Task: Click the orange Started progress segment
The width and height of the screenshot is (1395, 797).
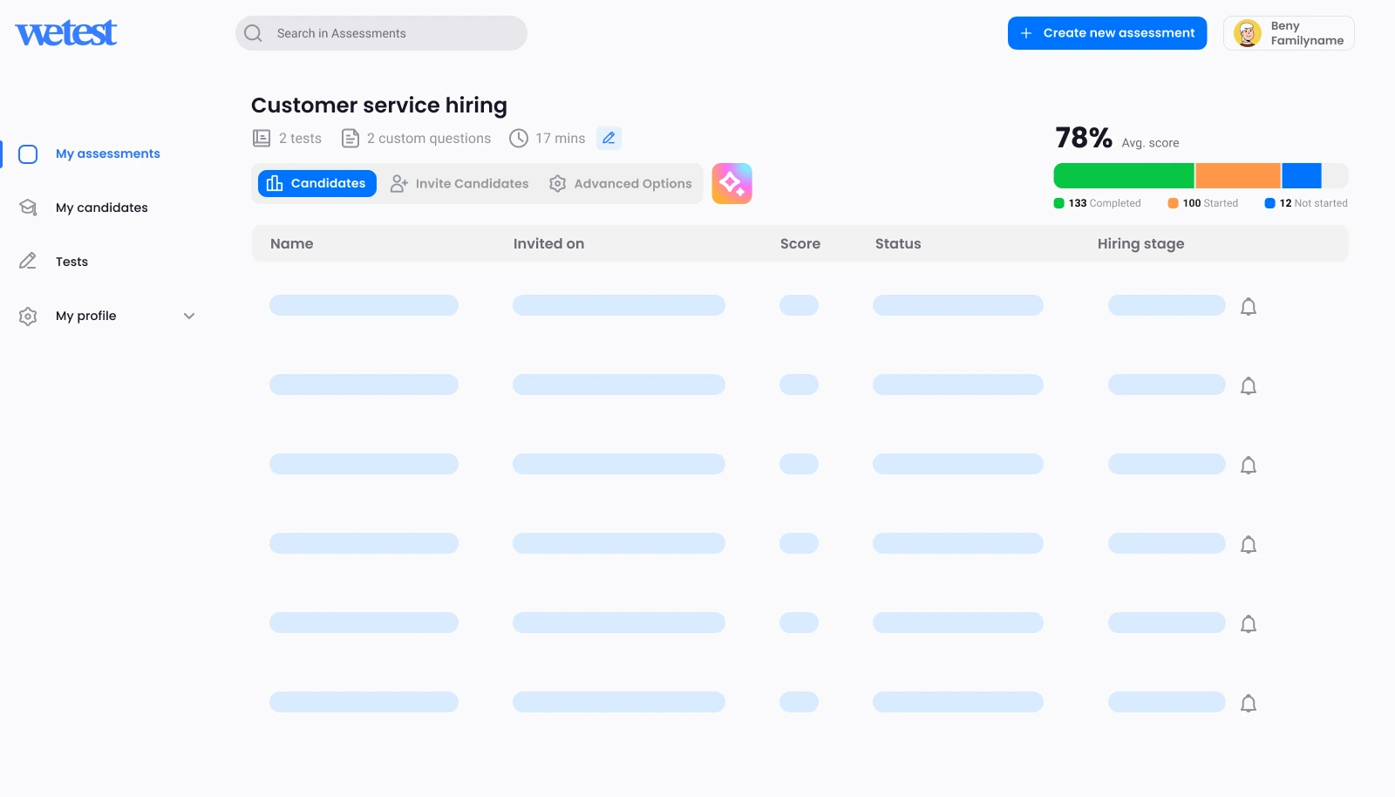Action: tap(1238, 175)
